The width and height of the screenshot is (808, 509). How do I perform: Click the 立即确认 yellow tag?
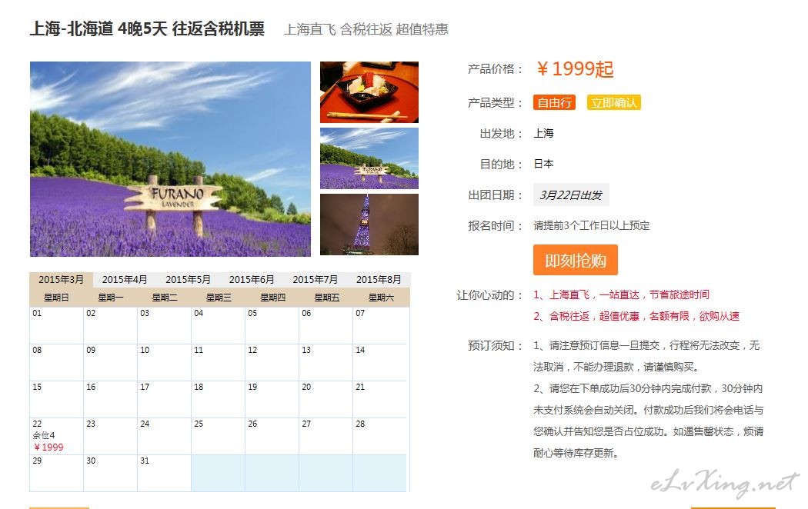click(x=613, y=103)
